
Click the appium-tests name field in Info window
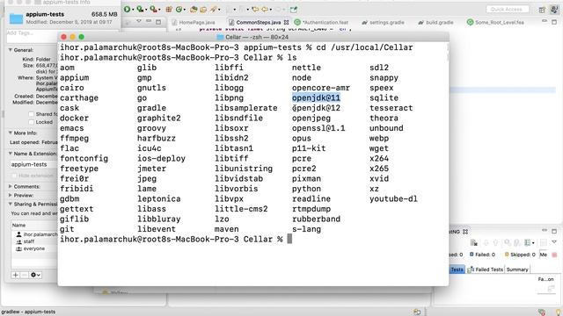point(33,164)
